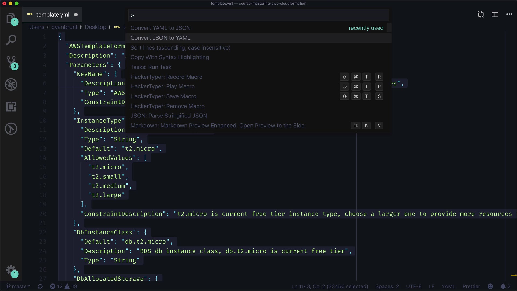Screen dimensions: 517x291
Task: Open the editor More Actions ellipsis
Action: coord(509,15)
